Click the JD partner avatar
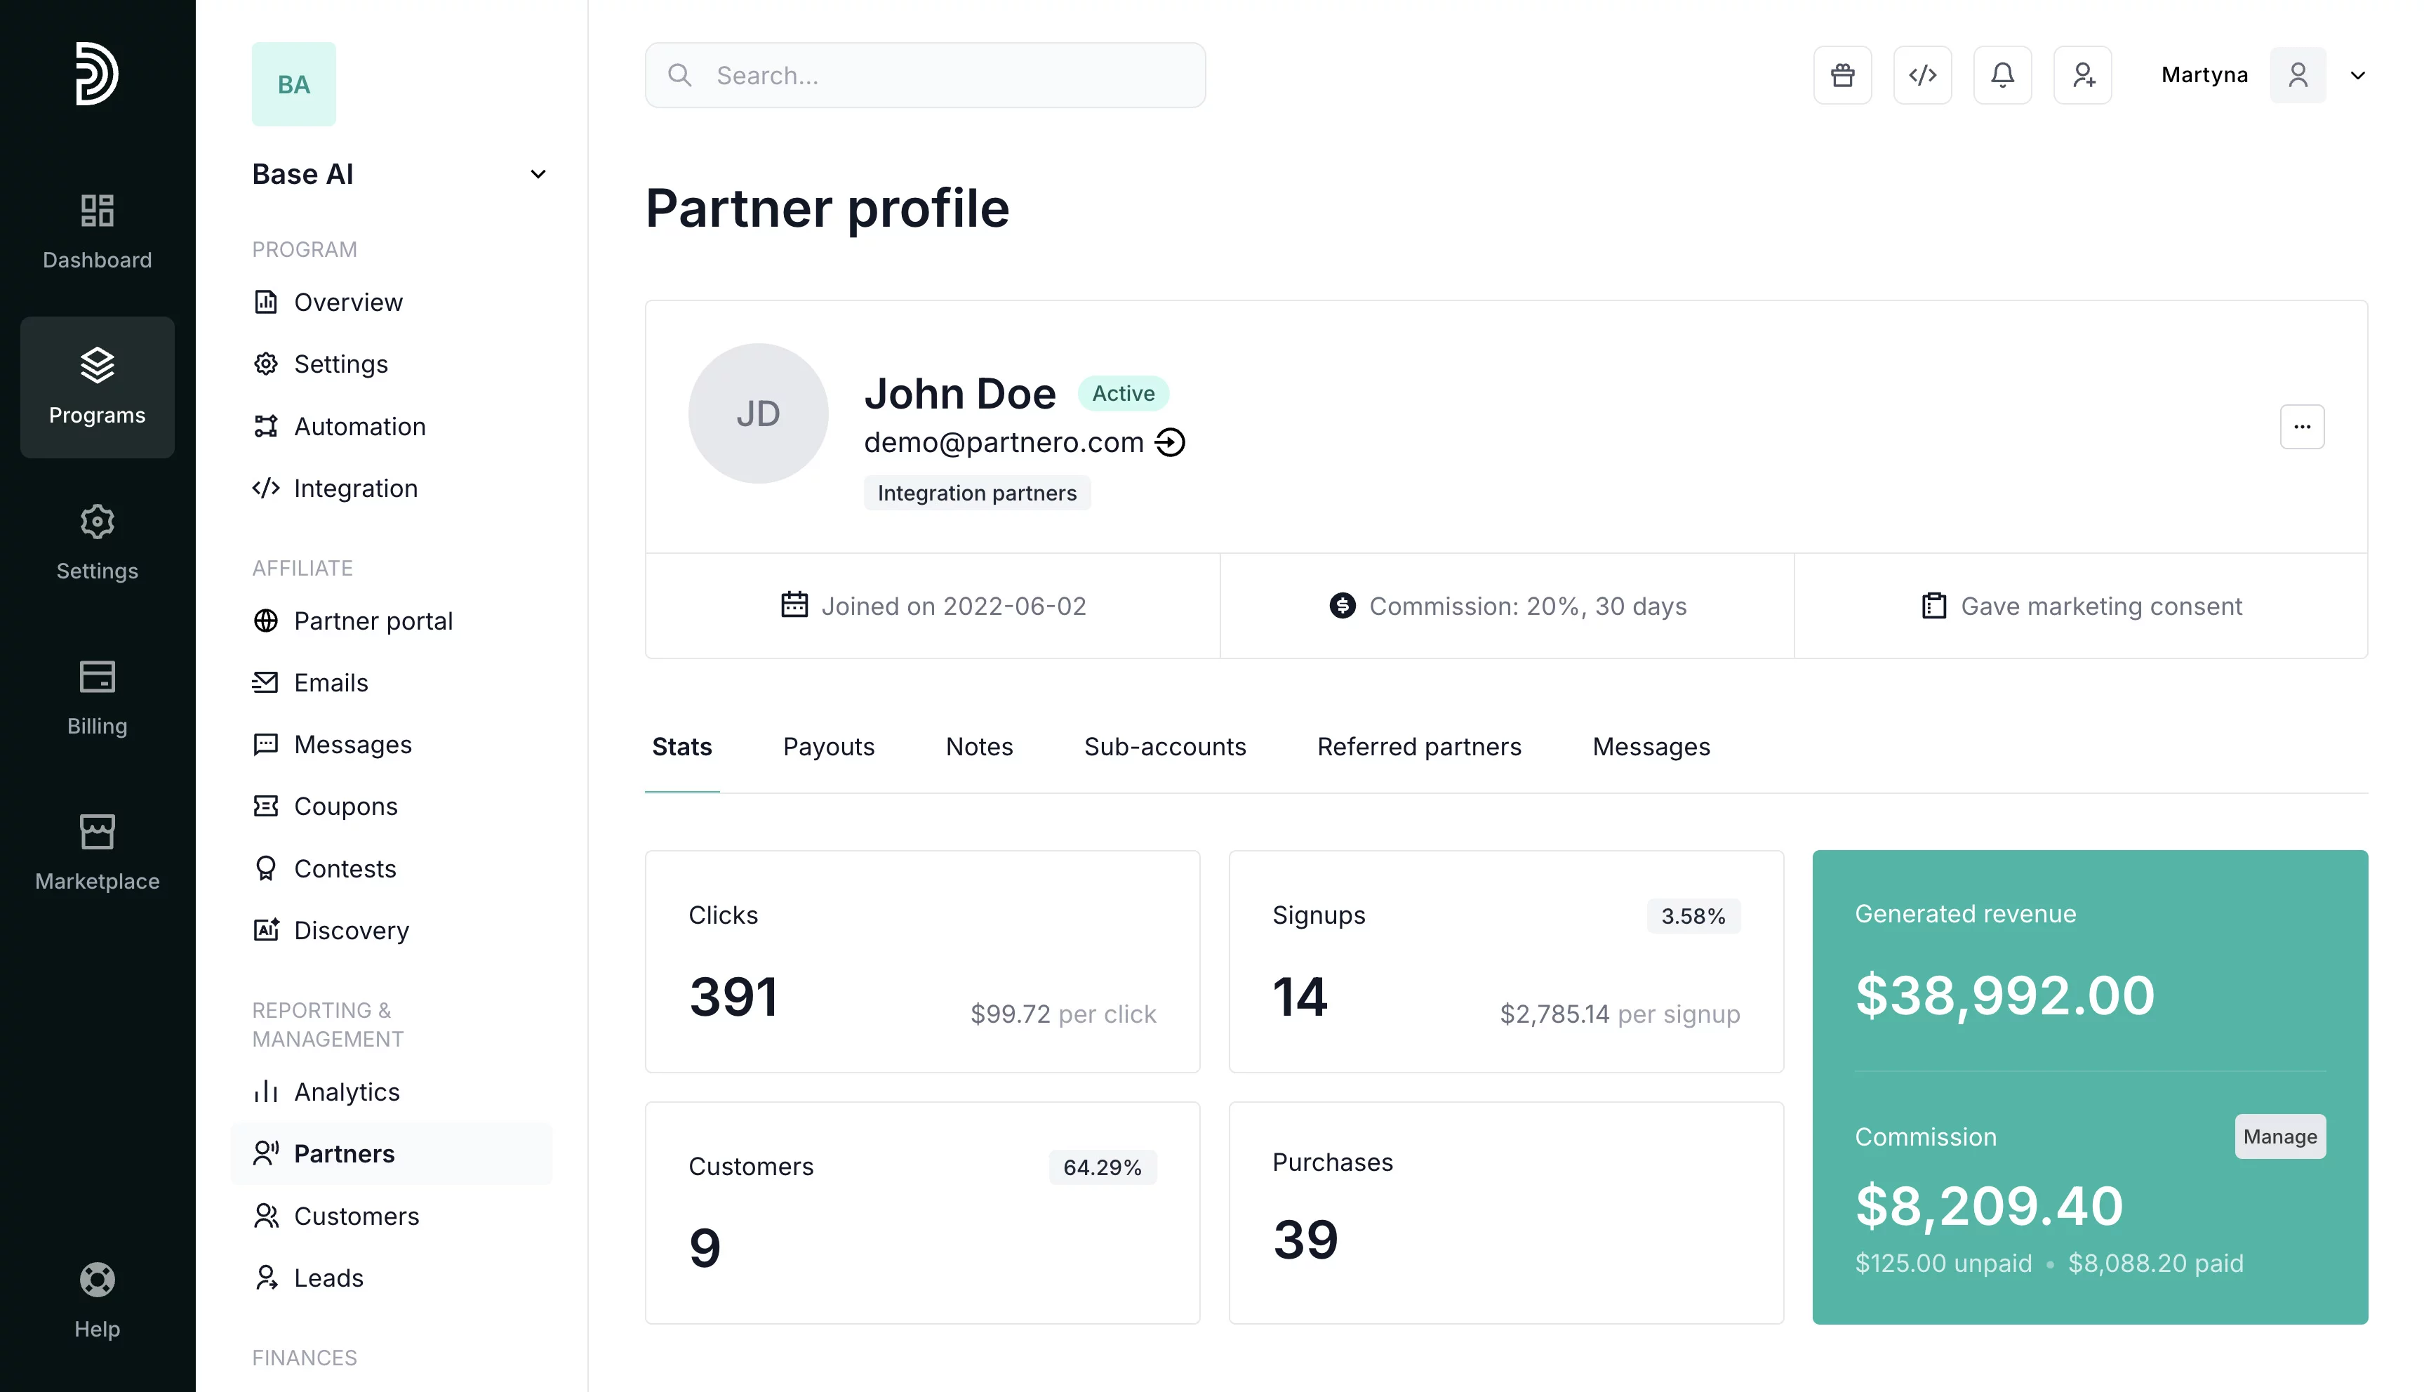Screen dimensions: 2424x1392 [758, 413]
